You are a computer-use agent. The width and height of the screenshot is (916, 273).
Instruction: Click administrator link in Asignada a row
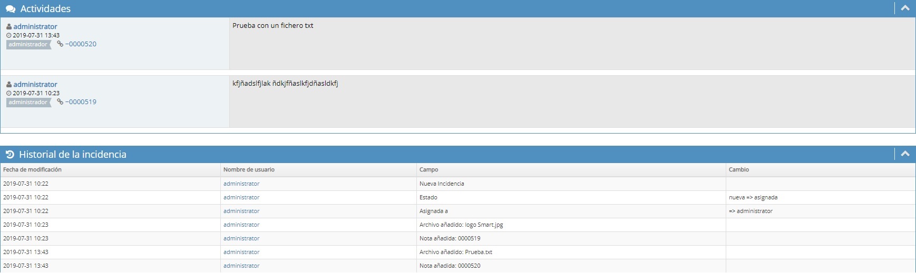tap(241, 211)
